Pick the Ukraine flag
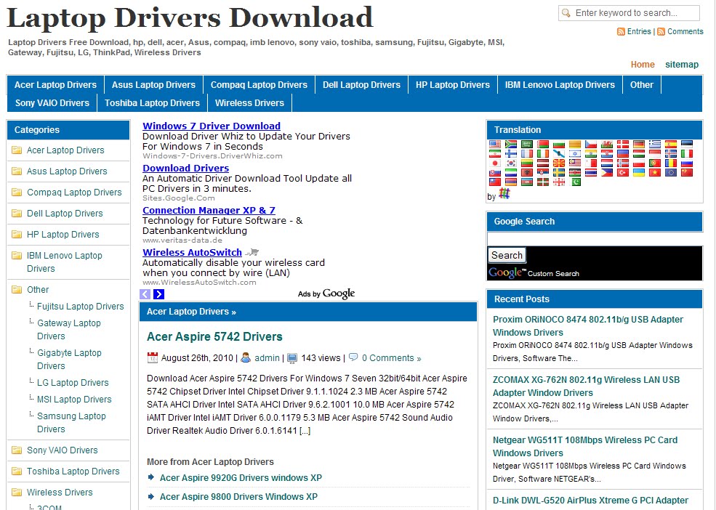This screenshot has height=510, width=716. 639,173
